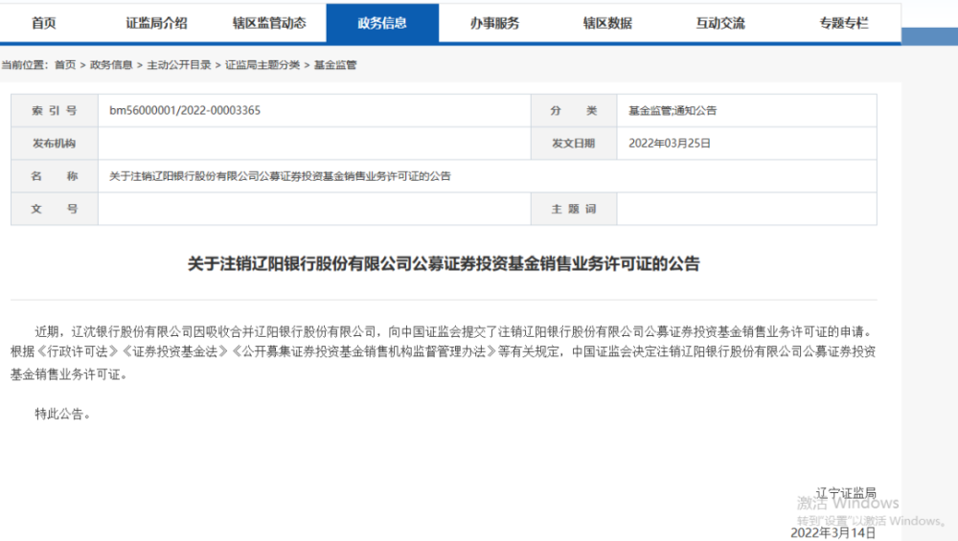Image resolution: width=958 pixels, height=541 pixels.
Task: Click the 索引号 label cell
Action: coord(55,110)
